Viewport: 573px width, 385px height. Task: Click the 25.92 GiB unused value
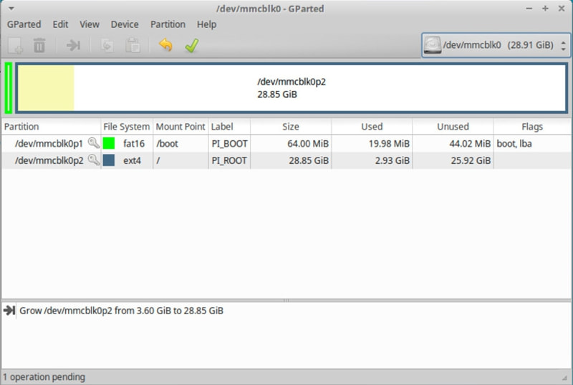tap(471, 160)
